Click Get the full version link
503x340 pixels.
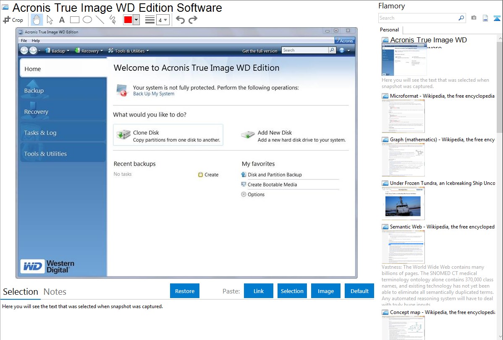[x=260, y=51]
